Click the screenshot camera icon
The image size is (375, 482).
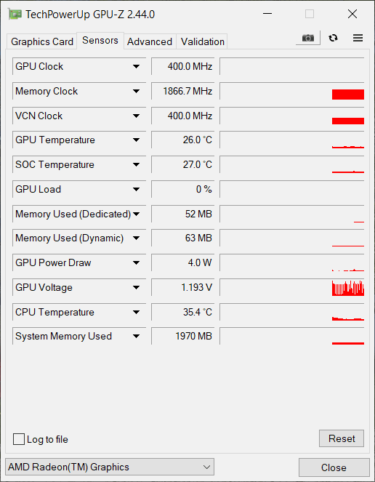coord(308,38)
